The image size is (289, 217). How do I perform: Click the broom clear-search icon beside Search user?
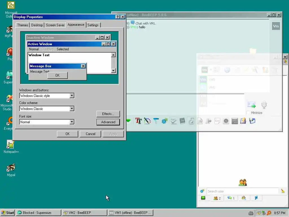(x=283, y=191)
